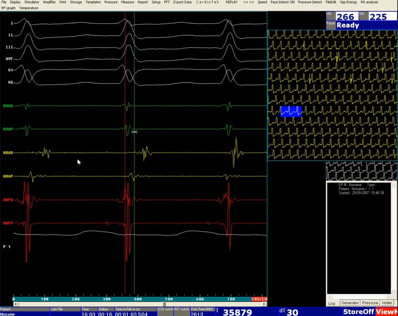
Task: Click the RR value 225
Action: point(378,17)
